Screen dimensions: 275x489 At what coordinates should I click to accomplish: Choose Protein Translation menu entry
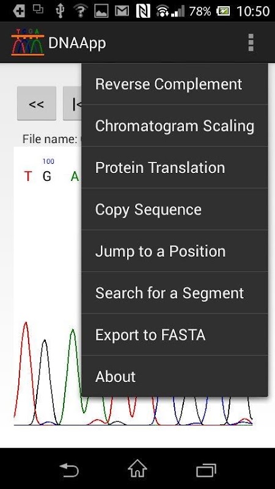[175, 167]
